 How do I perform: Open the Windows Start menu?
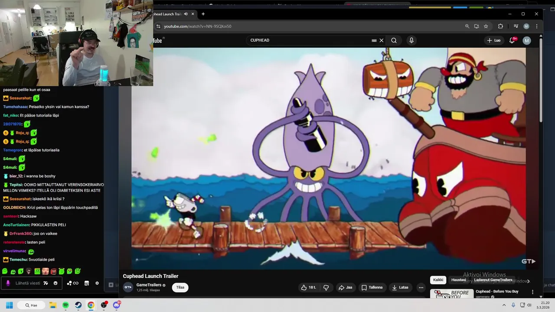click(x=9, y=305)
